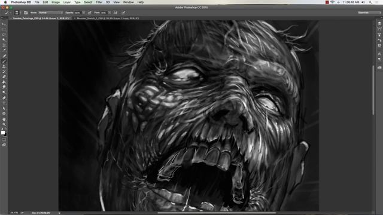Change the screen mode
This screenshot has width=383, height=215.
pyautogui.click(x=4, y=145)
